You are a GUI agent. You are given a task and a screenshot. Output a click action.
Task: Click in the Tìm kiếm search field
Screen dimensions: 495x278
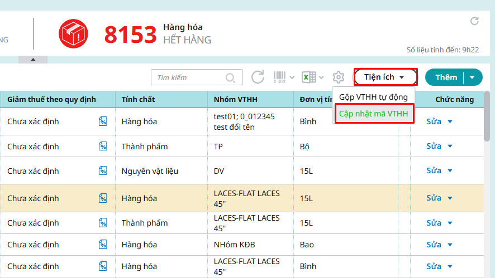click(x=190, y=78)
